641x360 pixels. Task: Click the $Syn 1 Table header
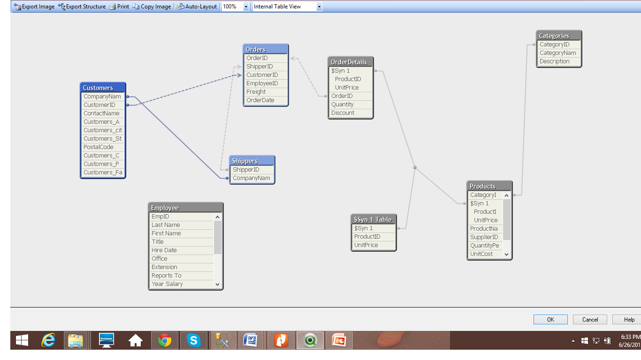374,219
